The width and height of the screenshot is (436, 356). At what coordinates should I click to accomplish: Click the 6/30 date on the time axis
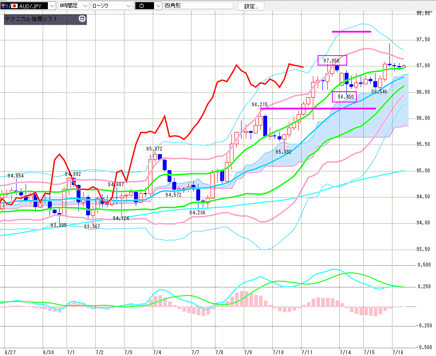click(48, 353)
